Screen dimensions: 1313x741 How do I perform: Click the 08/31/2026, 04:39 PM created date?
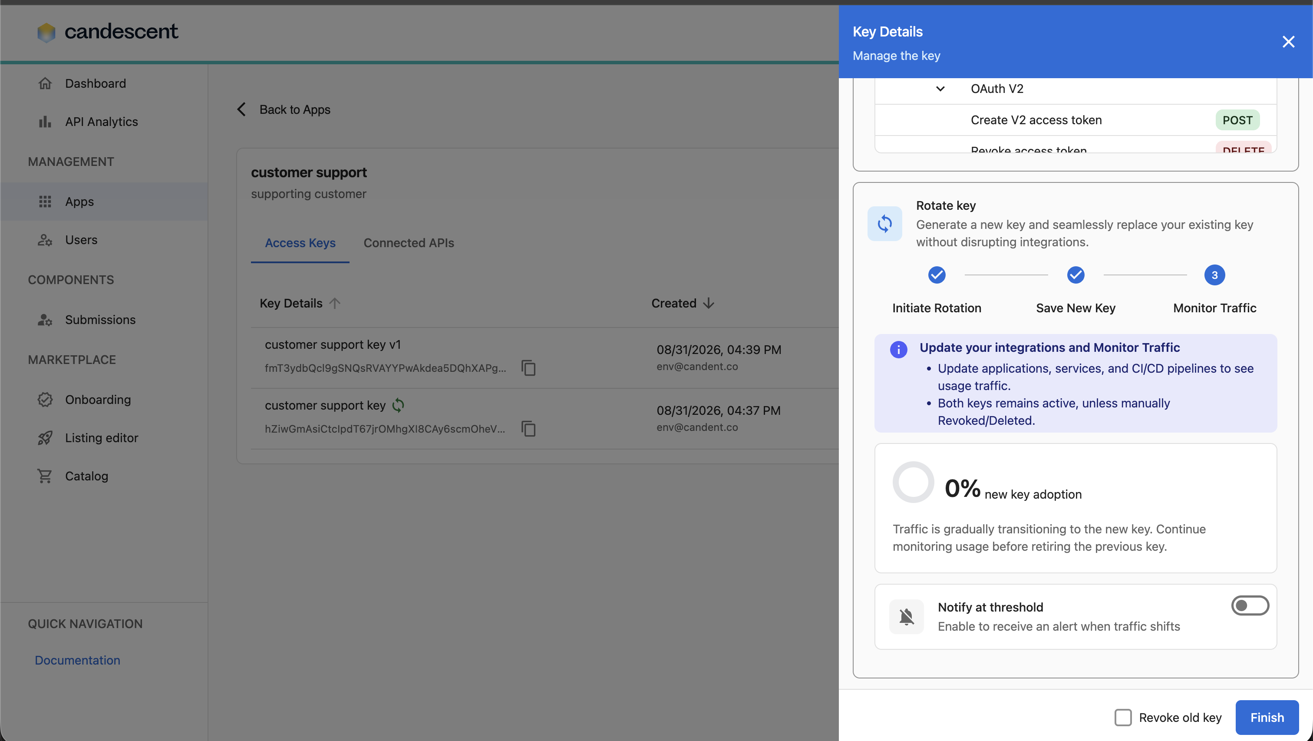coord(719,349)
